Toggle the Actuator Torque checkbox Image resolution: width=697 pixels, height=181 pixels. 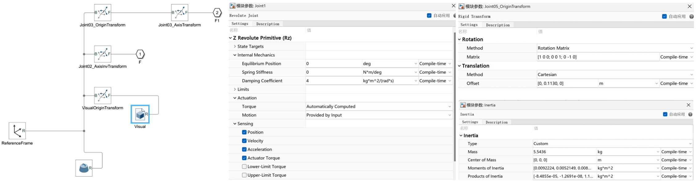244,158
